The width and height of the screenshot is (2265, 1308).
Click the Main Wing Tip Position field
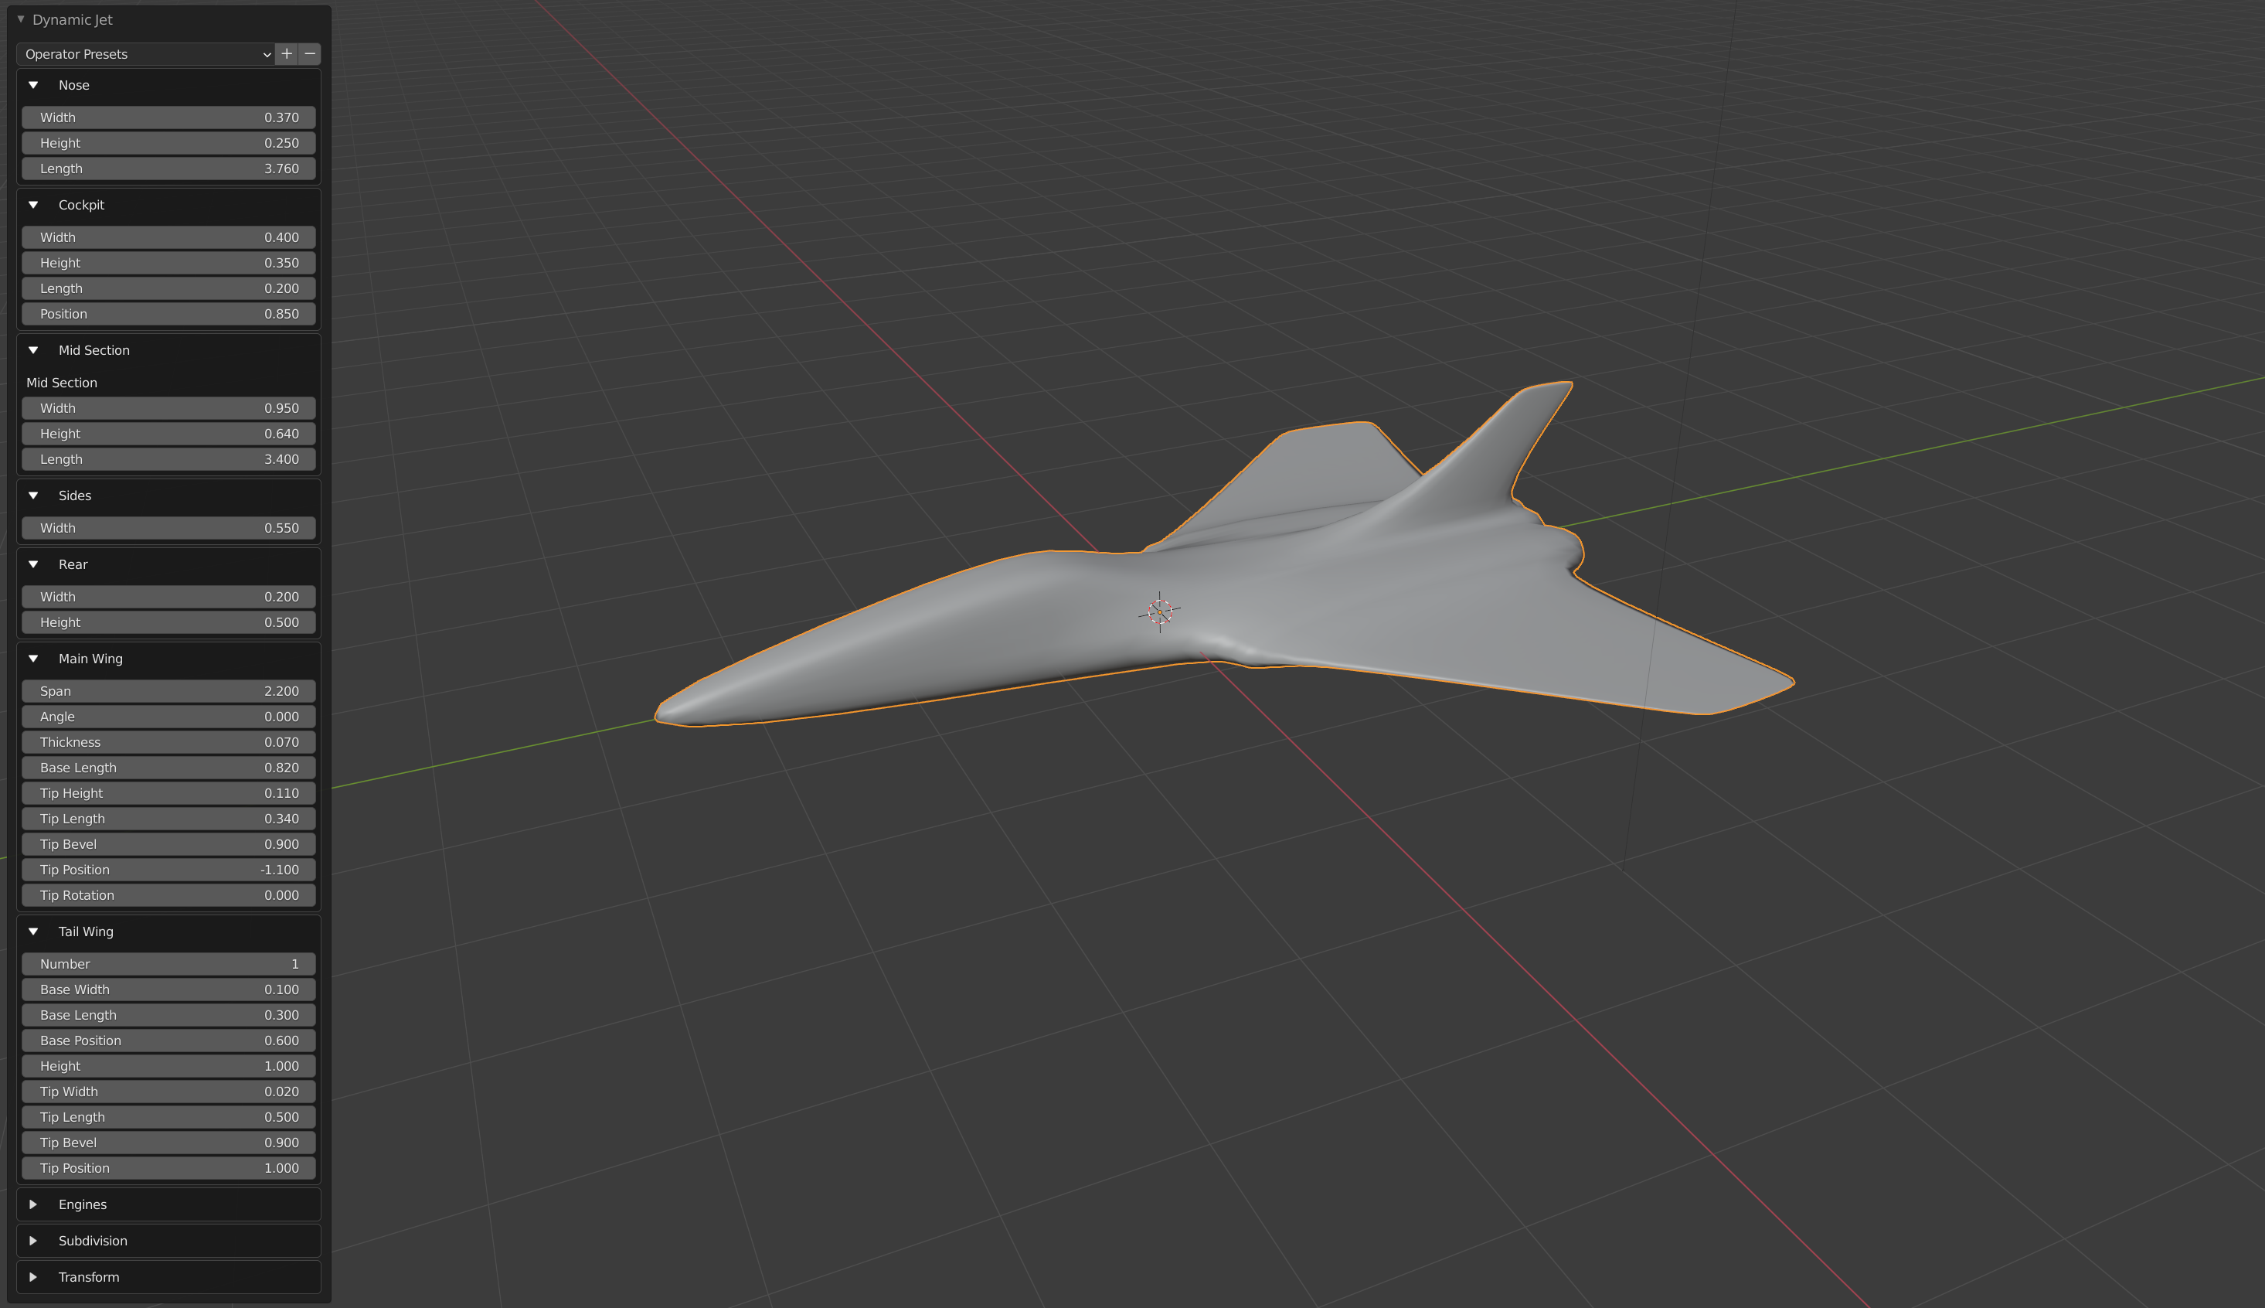coord(168,870)
